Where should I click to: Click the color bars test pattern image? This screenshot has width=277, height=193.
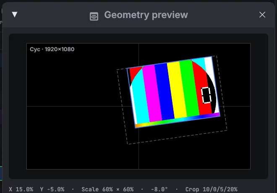click(x=173, y=92)
